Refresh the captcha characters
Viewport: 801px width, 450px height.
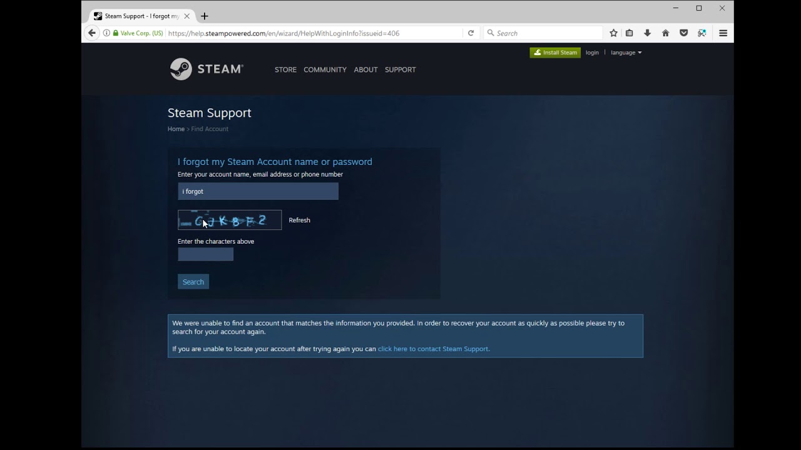(x=299, y=220)
